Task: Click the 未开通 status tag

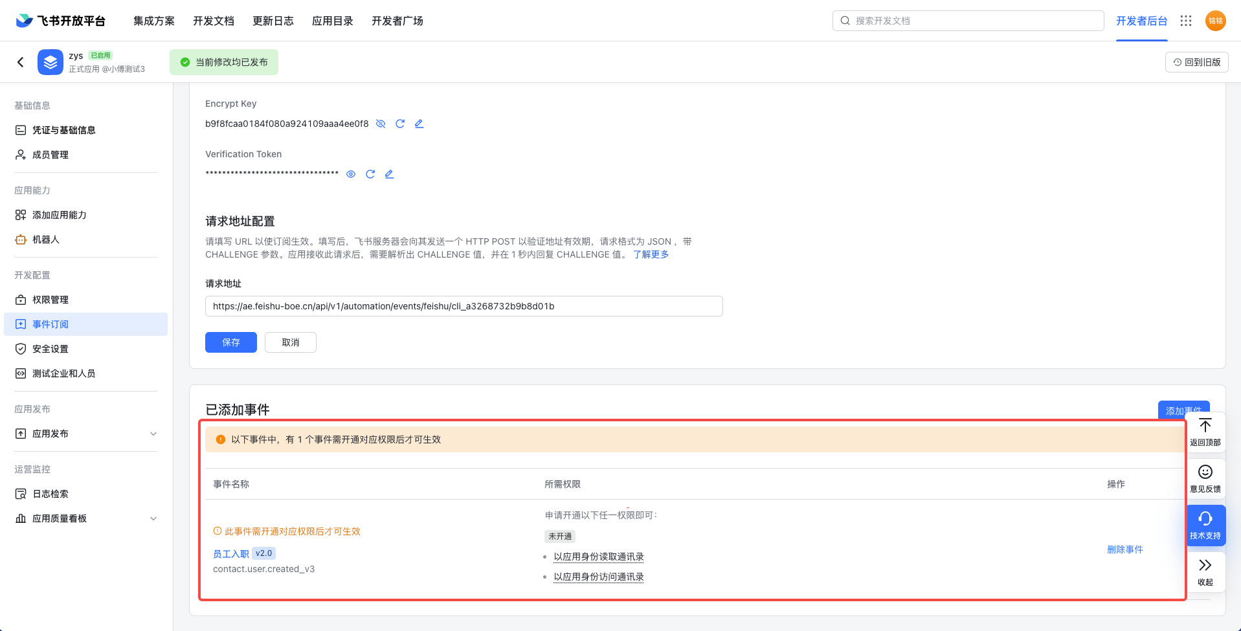Action: 560,536
